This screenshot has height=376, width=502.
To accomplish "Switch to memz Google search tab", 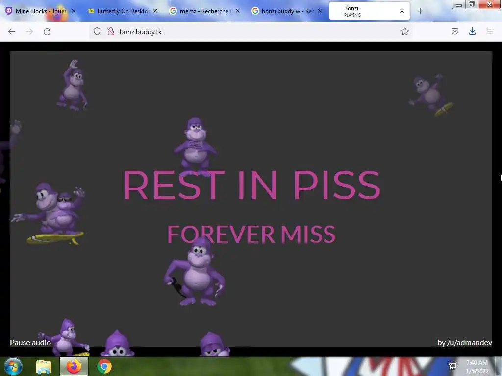I will point(204,11).
